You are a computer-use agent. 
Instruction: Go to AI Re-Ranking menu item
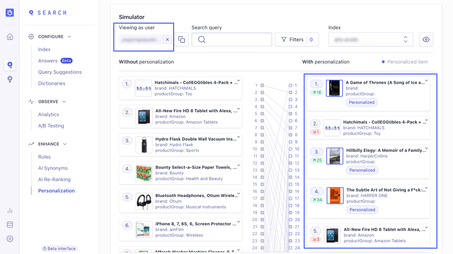[x=54, y=179]
